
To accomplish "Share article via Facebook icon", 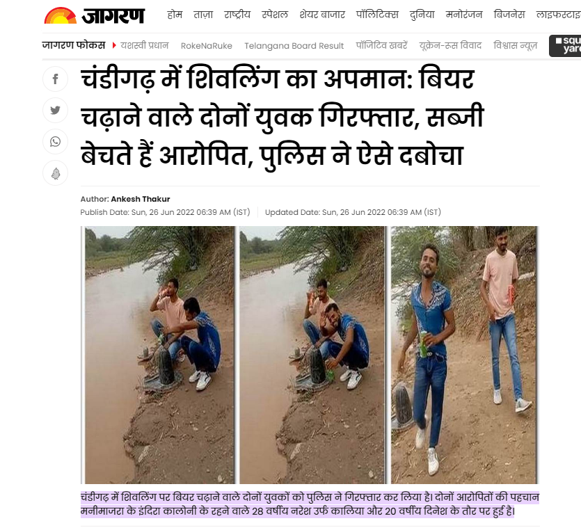I will click(x=55, y=79).
